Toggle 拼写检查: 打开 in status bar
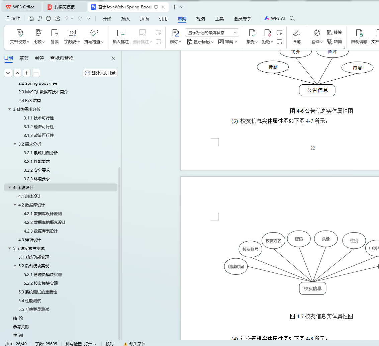The height and width of the screenshot is (346, 379). click(x=81, y=344)
